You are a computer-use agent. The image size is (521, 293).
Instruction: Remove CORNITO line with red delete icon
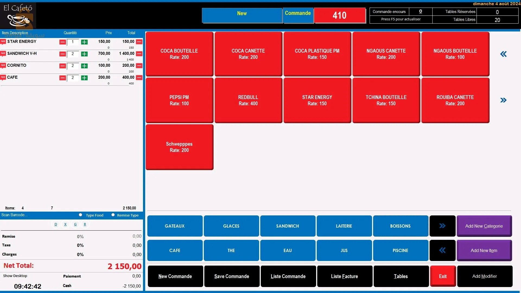(139, 66)
